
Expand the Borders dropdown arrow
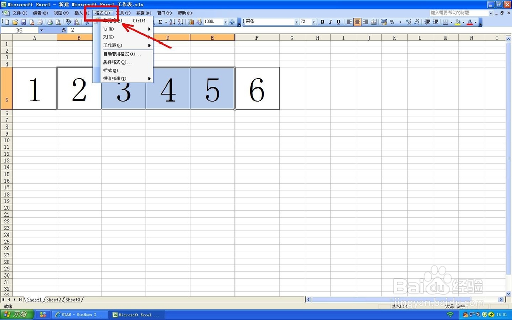coord(451,22)
